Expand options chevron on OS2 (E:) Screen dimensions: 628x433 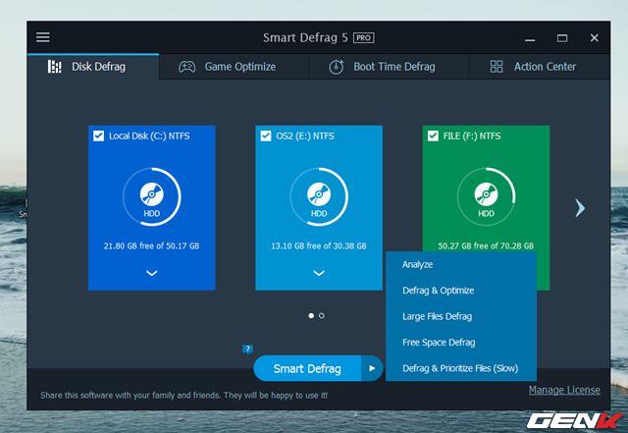pos(319,273)
